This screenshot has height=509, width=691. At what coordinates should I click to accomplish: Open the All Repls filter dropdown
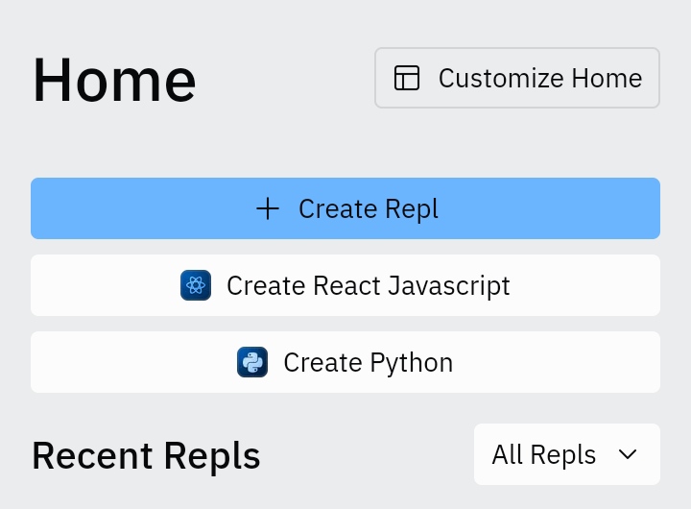[566, 454]
